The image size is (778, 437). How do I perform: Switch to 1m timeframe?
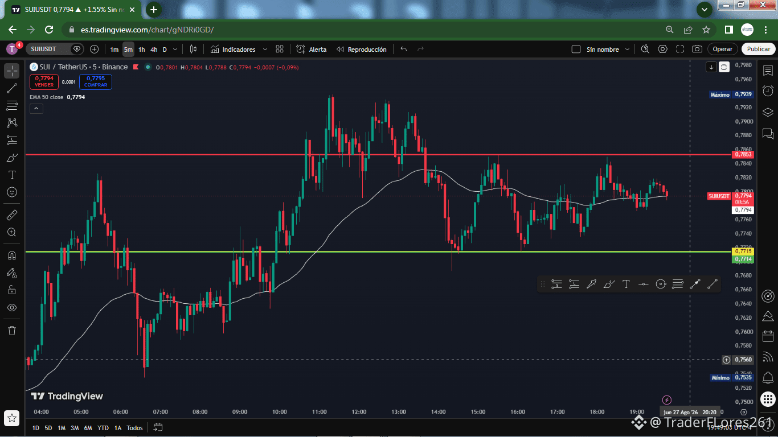click(x=114, y=50)
